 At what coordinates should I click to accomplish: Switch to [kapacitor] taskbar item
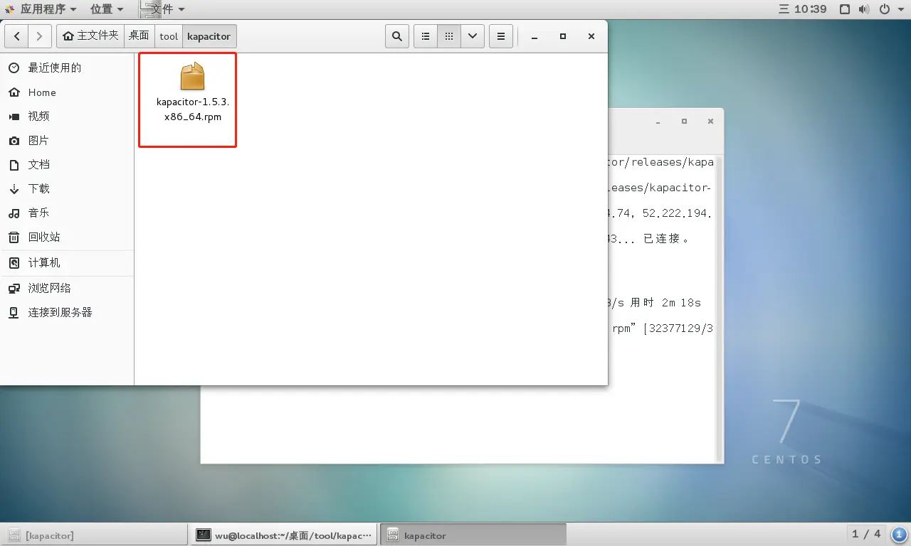click(94, 535)
